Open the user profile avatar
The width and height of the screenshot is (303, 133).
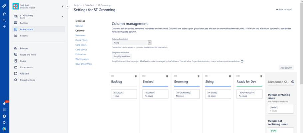coord(4,129)
